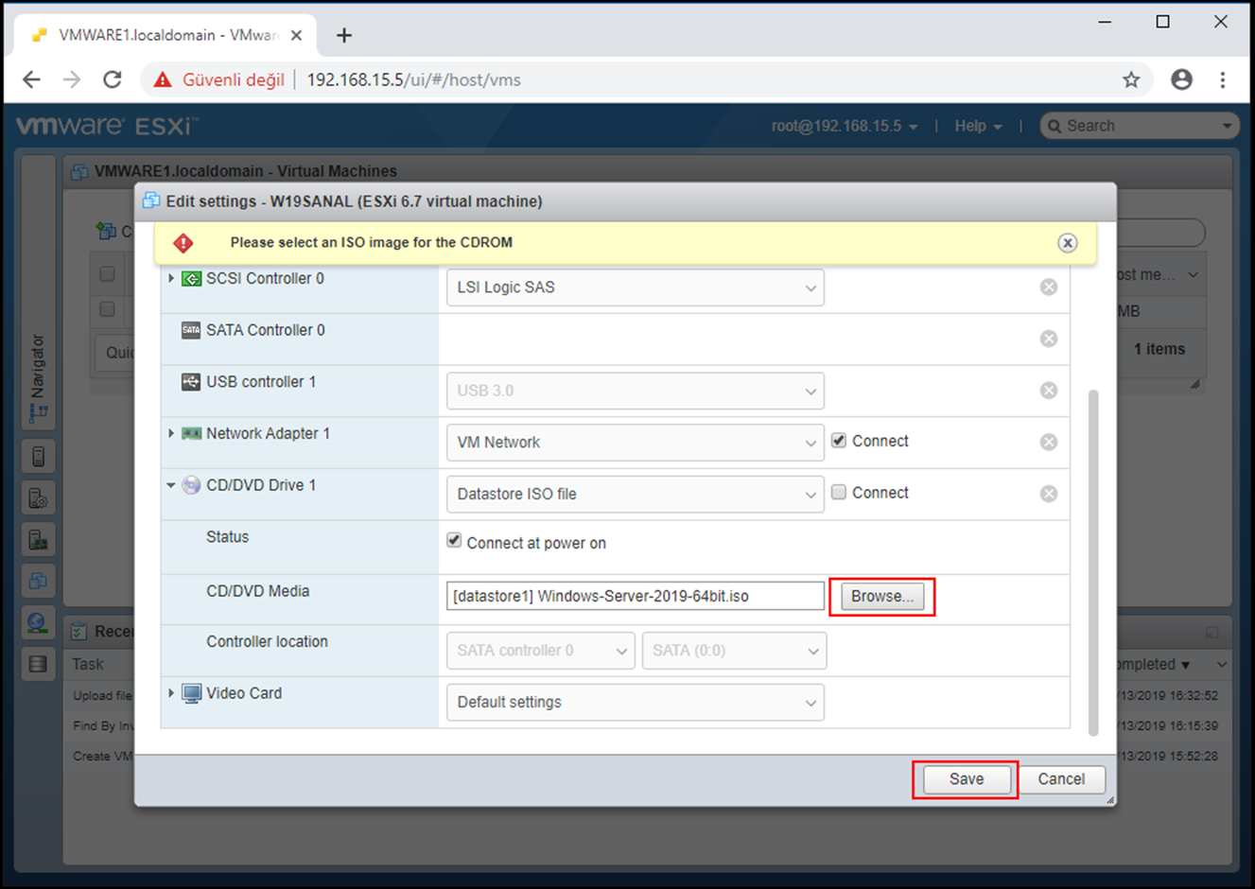Click the Completed column sort header
Image resolution: width=1255 pixels, height=889 pixels.
tap(1154, 664)
